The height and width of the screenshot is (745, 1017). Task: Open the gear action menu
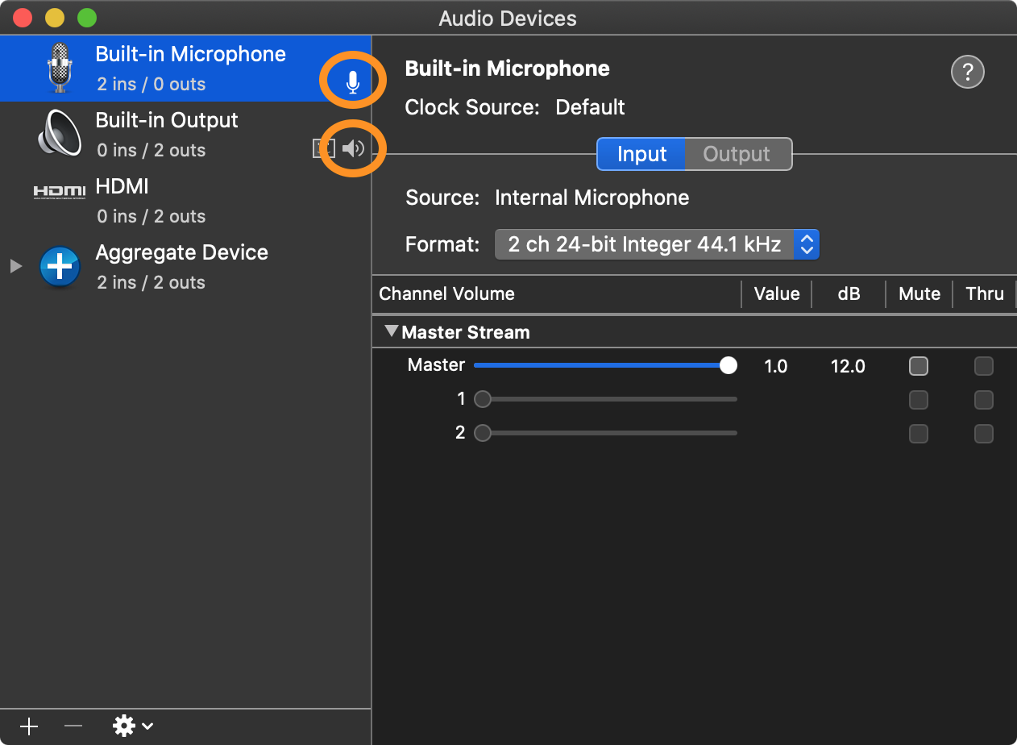pos(132,726)
